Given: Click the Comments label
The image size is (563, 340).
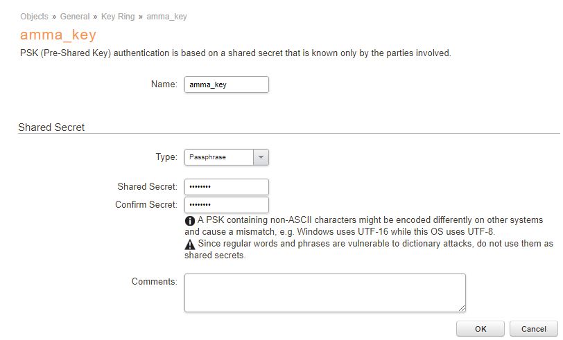Looking at the screenshot, I should [155, 282].
